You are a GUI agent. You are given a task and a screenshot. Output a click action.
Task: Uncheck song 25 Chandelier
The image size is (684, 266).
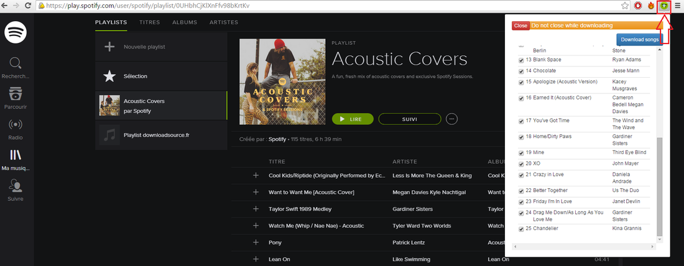pos(521,229)
